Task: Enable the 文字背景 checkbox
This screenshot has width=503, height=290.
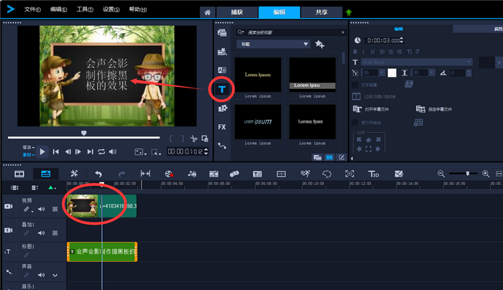Action: (x=354, y=85)
